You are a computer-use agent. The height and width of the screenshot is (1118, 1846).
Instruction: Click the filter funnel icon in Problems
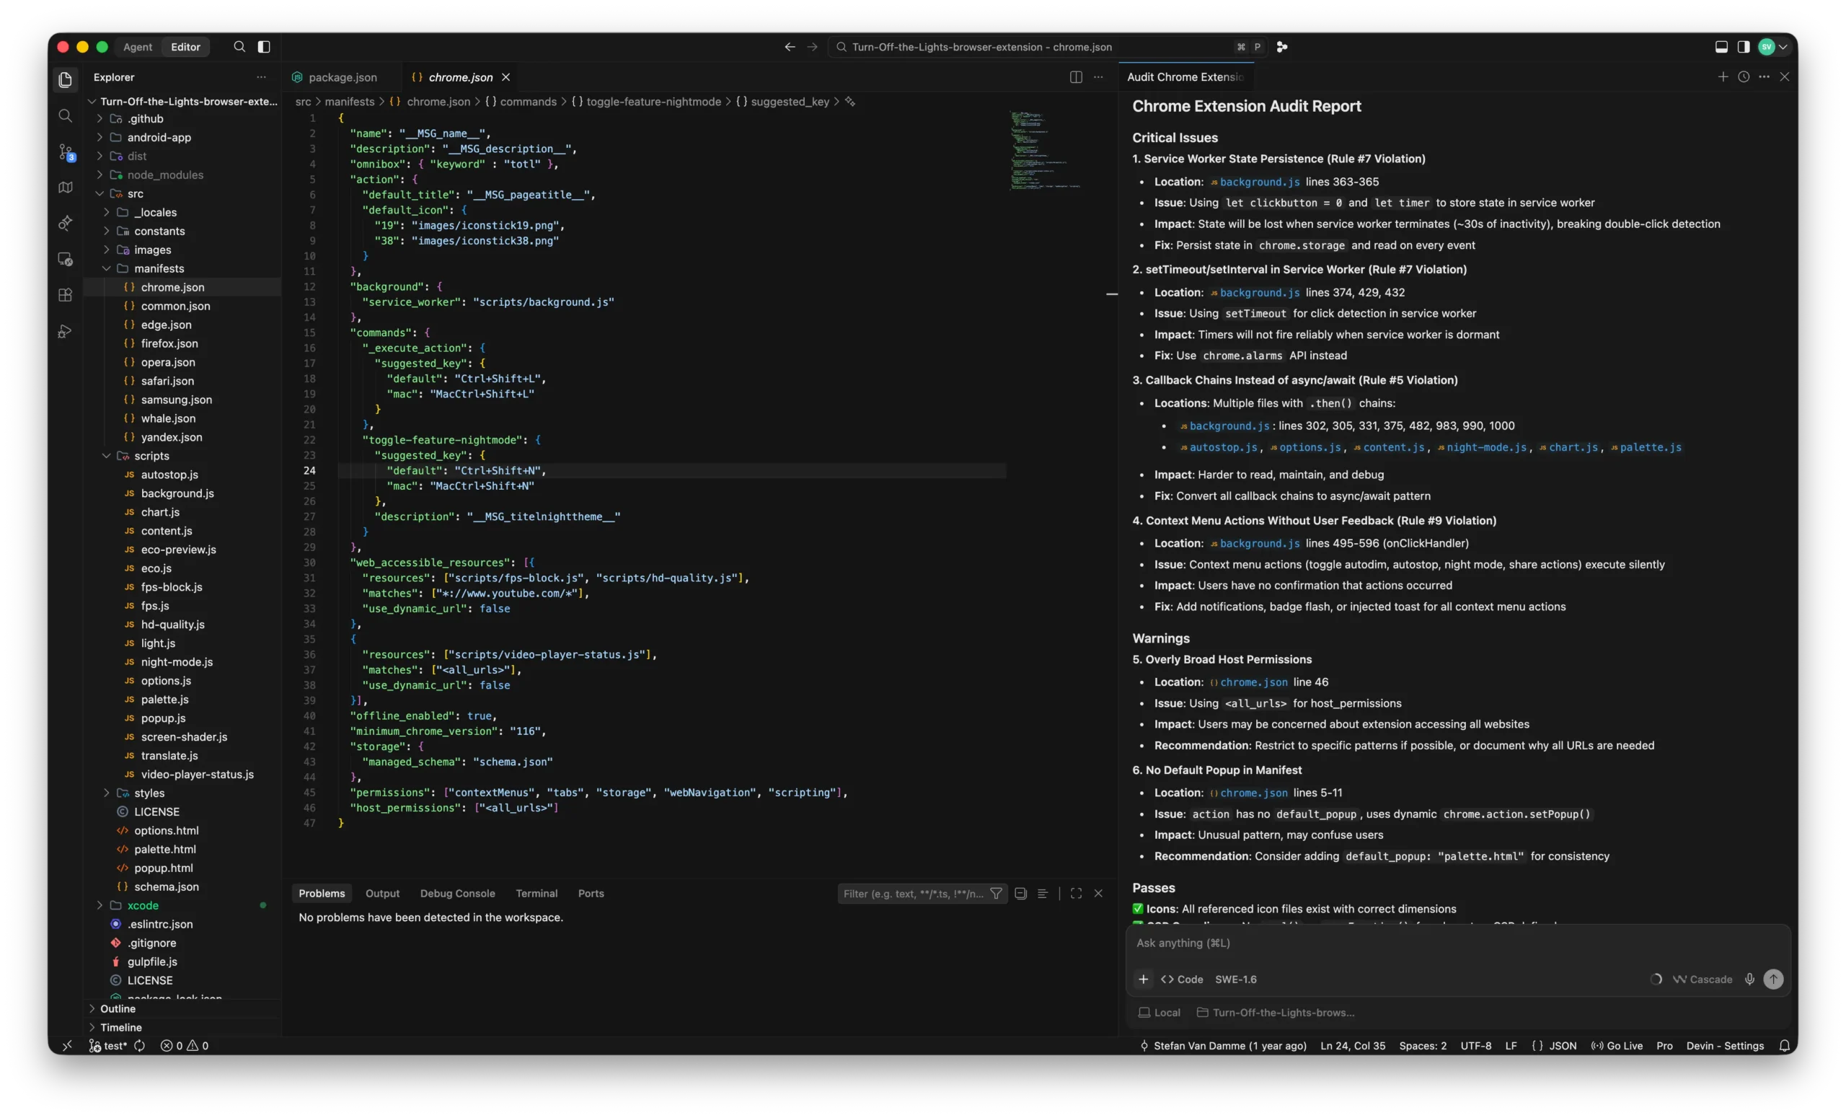pos(996,893)
